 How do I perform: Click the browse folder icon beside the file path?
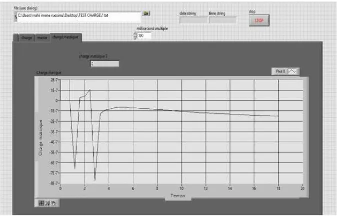(x=146, y=13)
